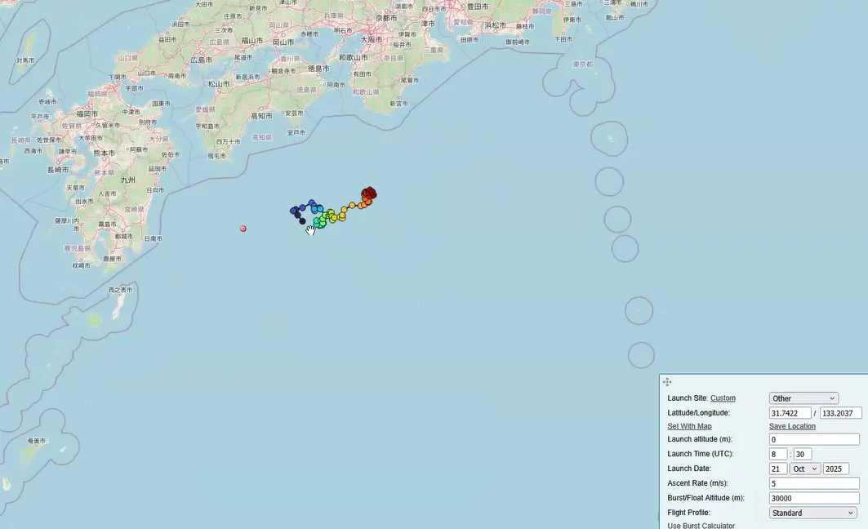
Task: Click the Save Location link
Action: pos(792,426)
